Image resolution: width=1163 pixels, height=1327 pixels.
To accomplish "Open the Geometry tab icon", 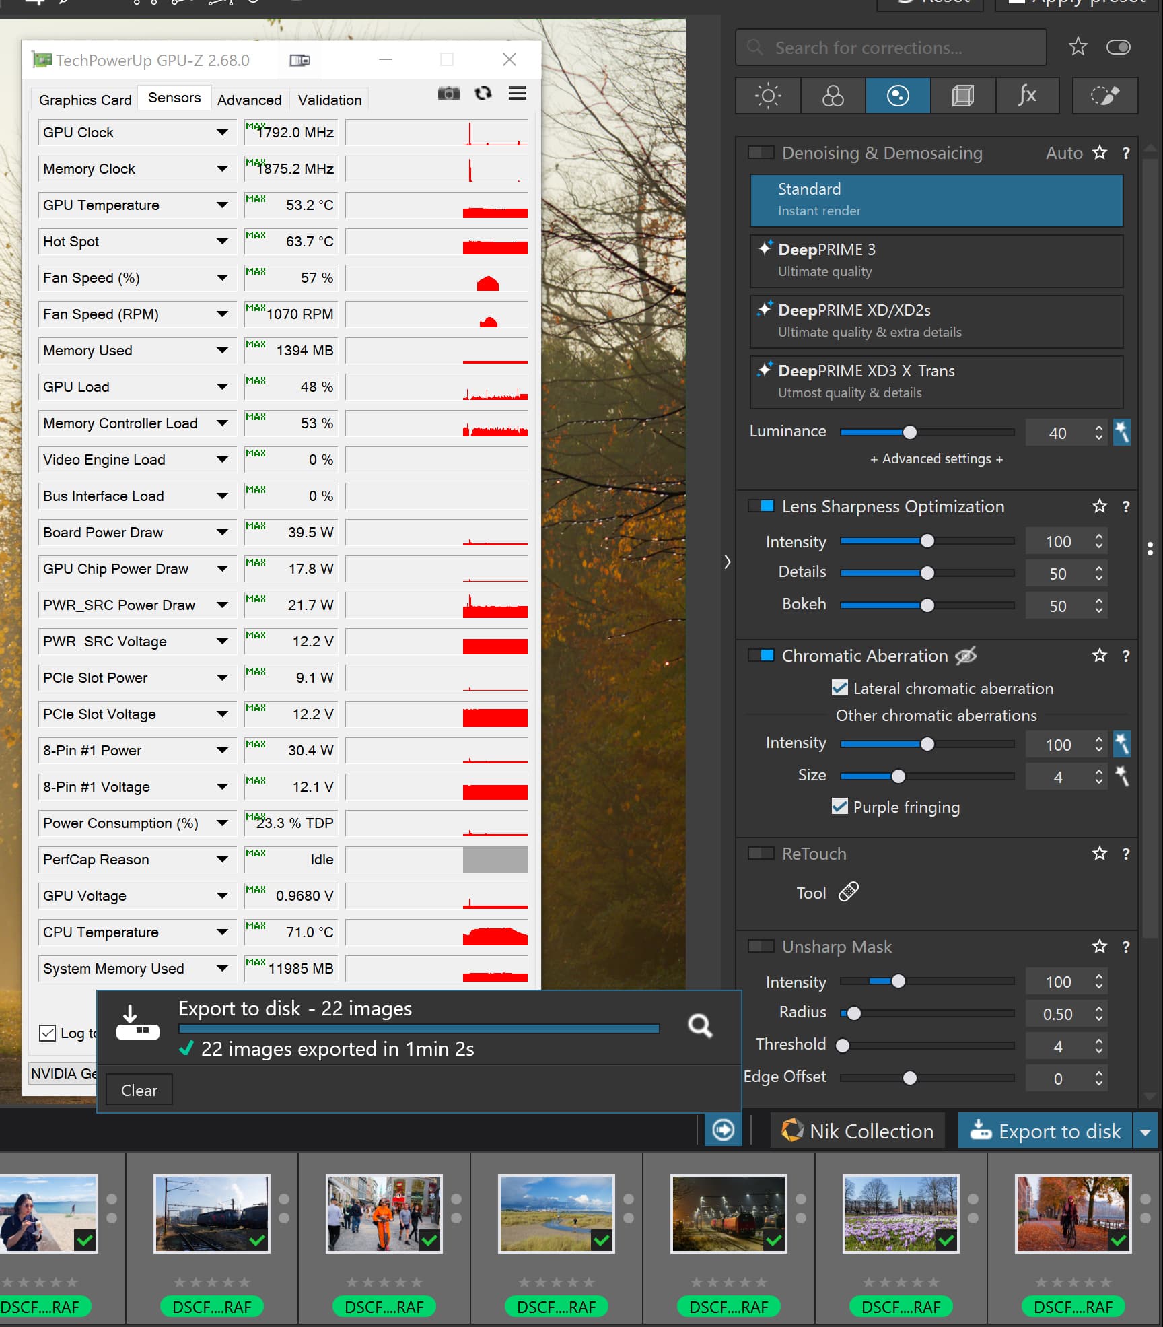I will pos(962,96).
